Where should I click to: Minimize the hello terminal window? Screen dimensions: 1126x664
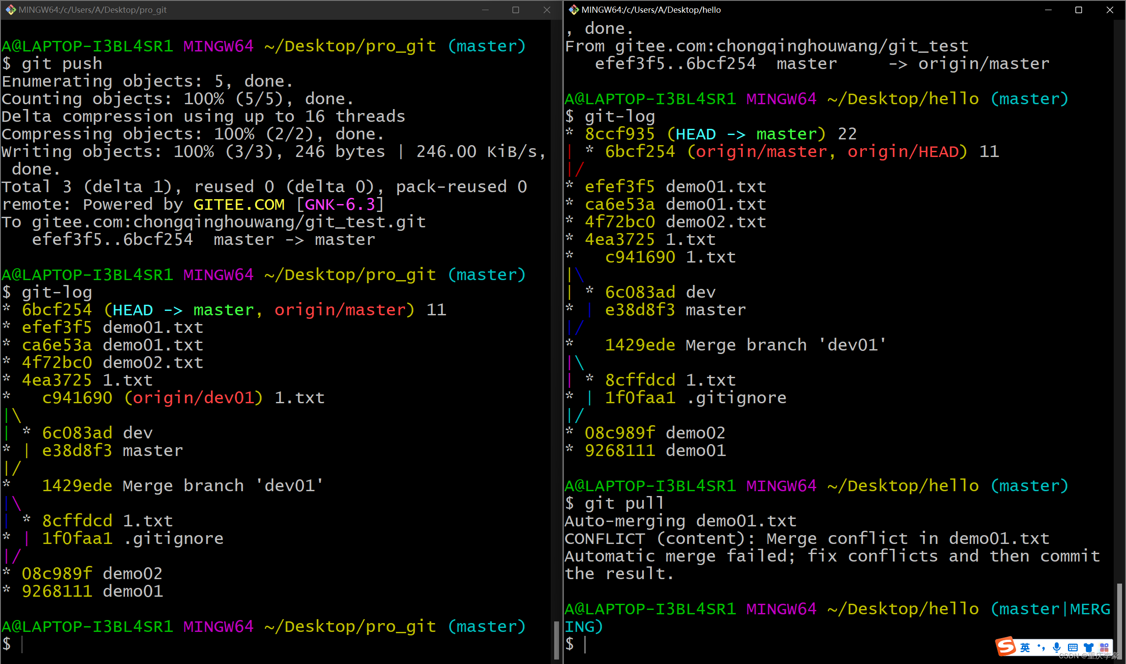click(1048, 9)
